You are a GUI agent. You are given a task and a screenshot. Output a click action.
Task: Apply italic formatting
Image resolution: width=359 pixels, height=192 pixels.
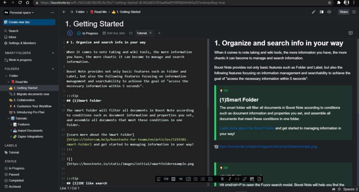pyautogui.click(x=230, y=179)
